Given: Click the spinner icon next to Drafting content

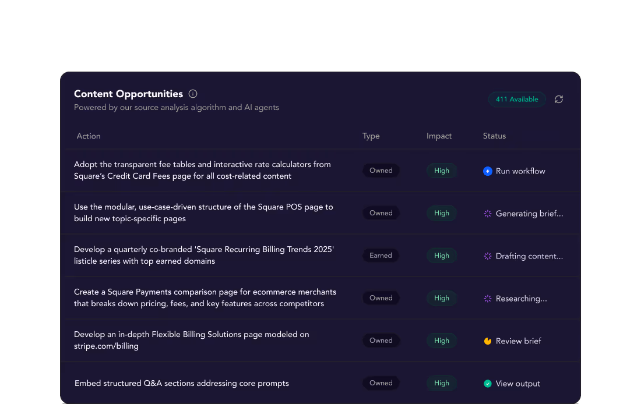Looking at the screenshot, I should tap(487, 256).
